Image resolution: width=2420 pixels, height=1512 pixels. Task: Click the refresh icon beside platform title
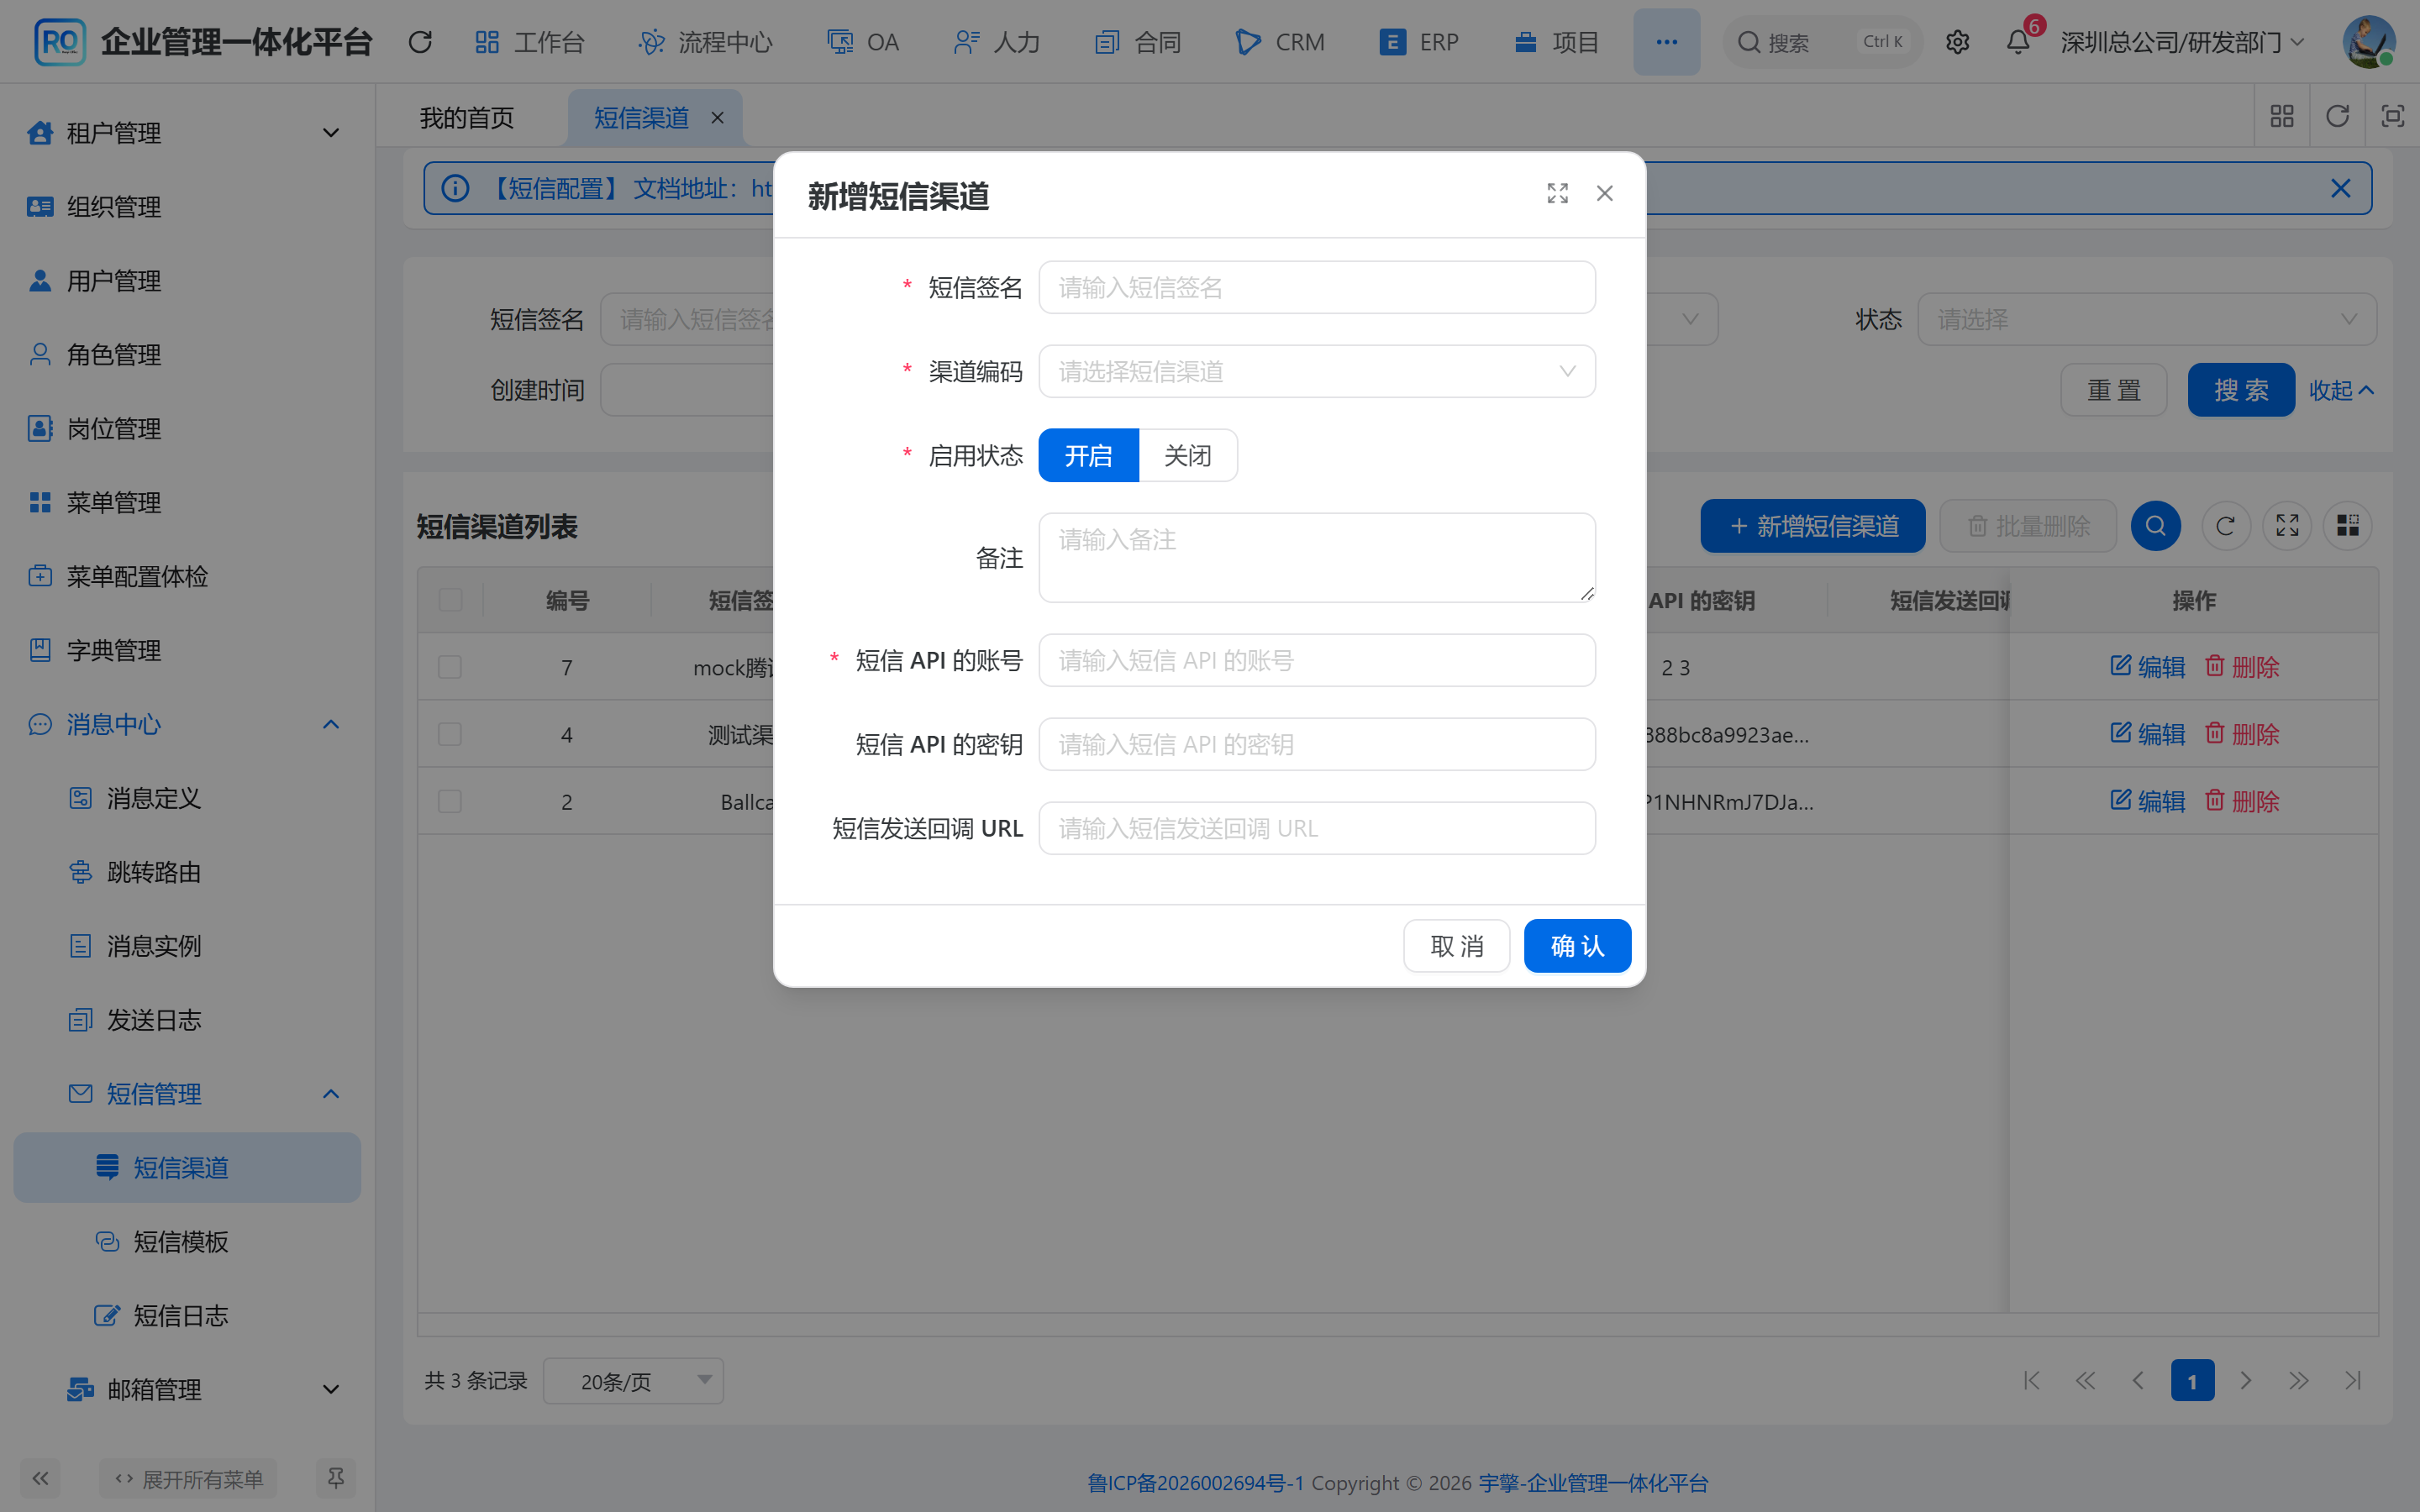click(420, 42)
